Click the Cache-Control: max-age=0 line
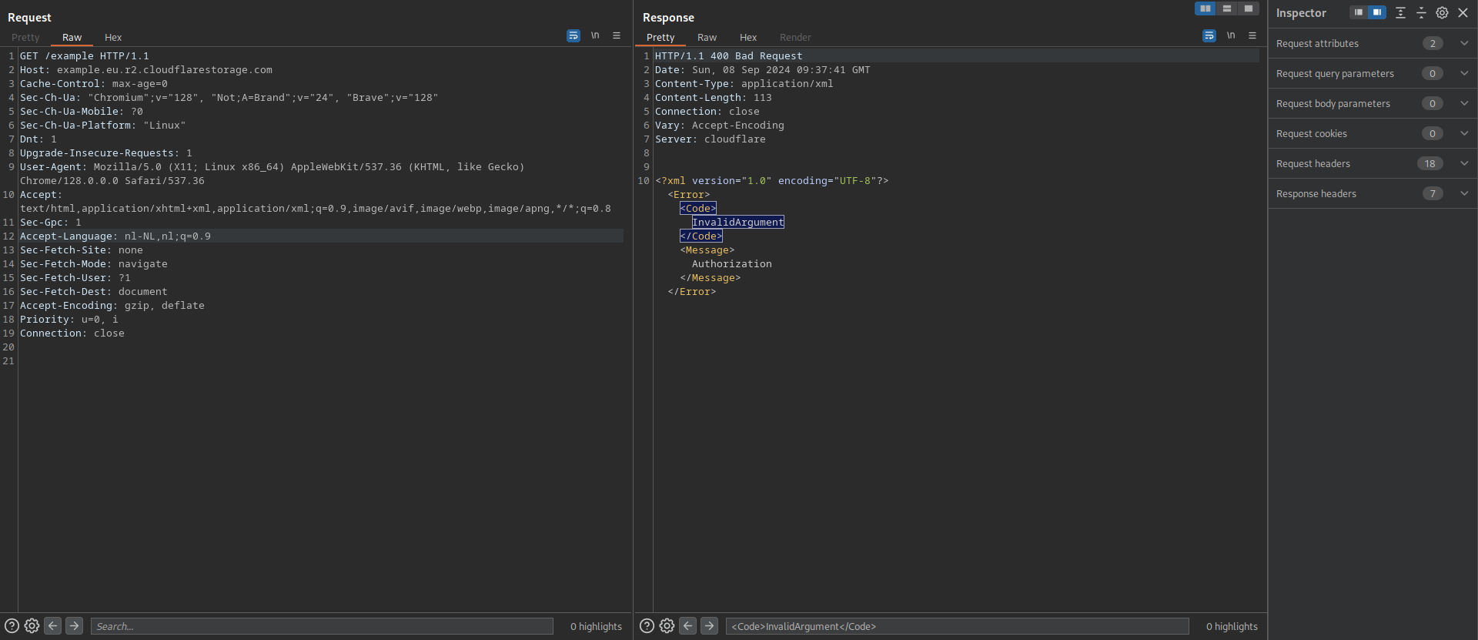Viewport: 1478px width, 640px height. pyautogui.click(x=94, y=84)
